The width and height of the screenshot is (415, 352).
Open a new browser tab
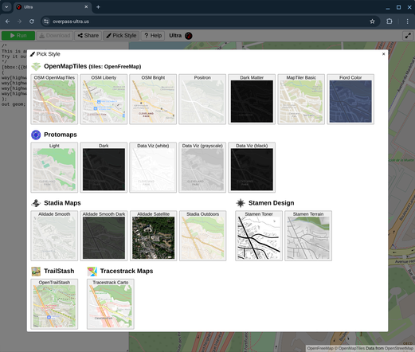pyautogui.click(x=98, y=7)
